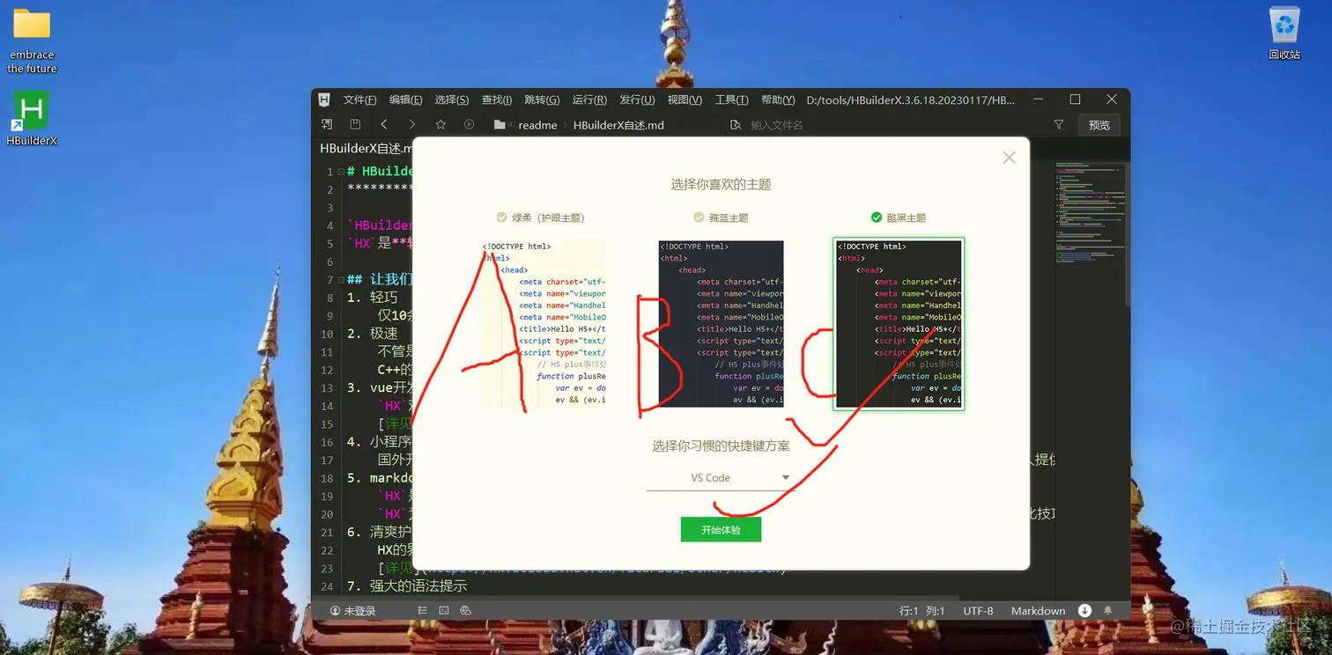Go forward with the right arrow icon

(411, 125)
